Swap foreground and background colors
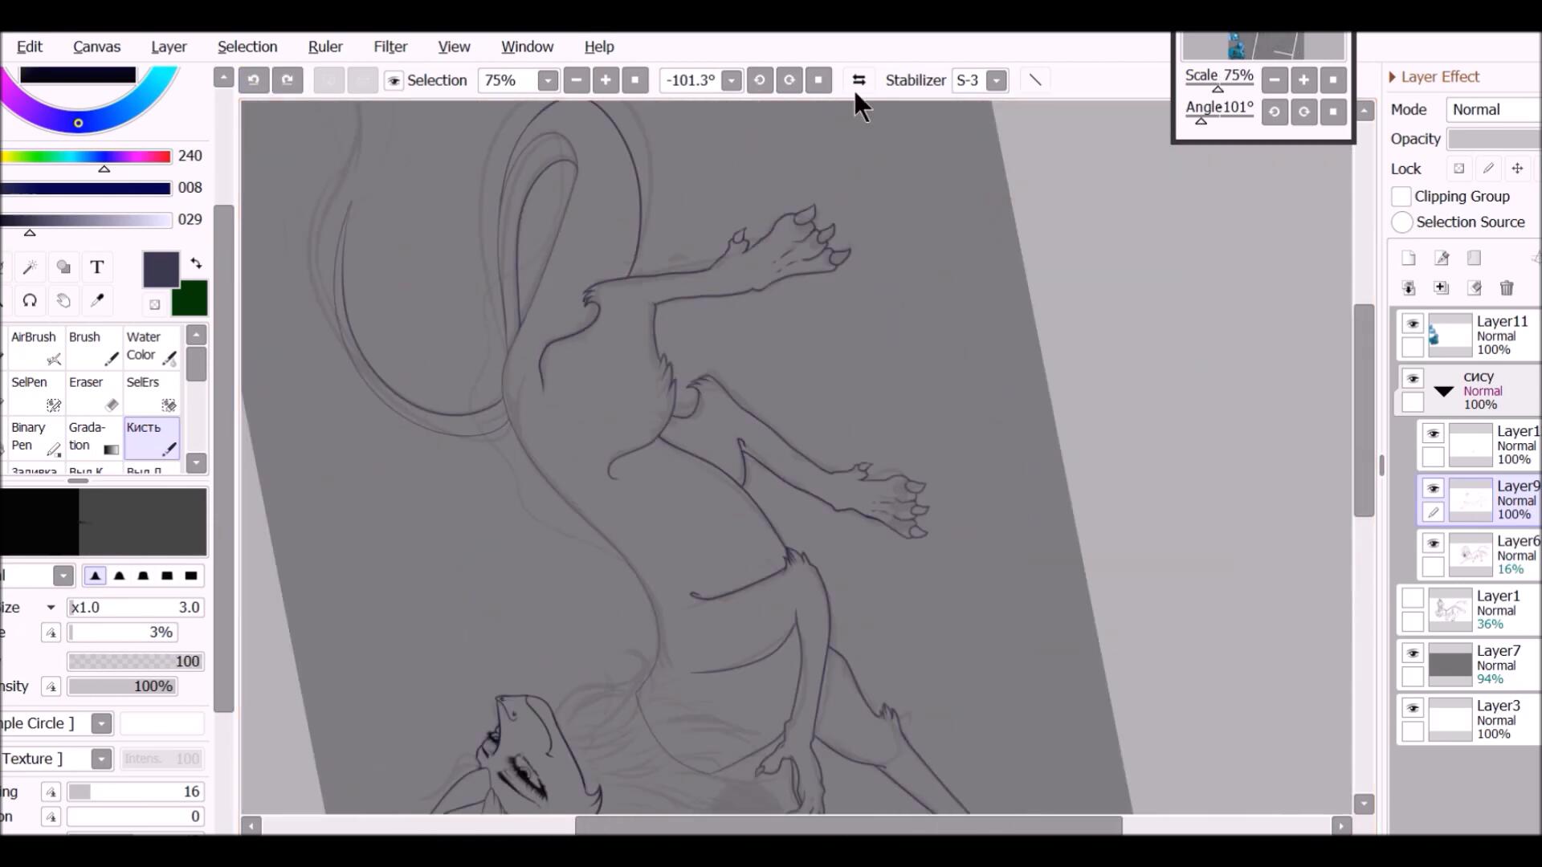The width and height of the screenshot is (1542, 867). [196, 263]
